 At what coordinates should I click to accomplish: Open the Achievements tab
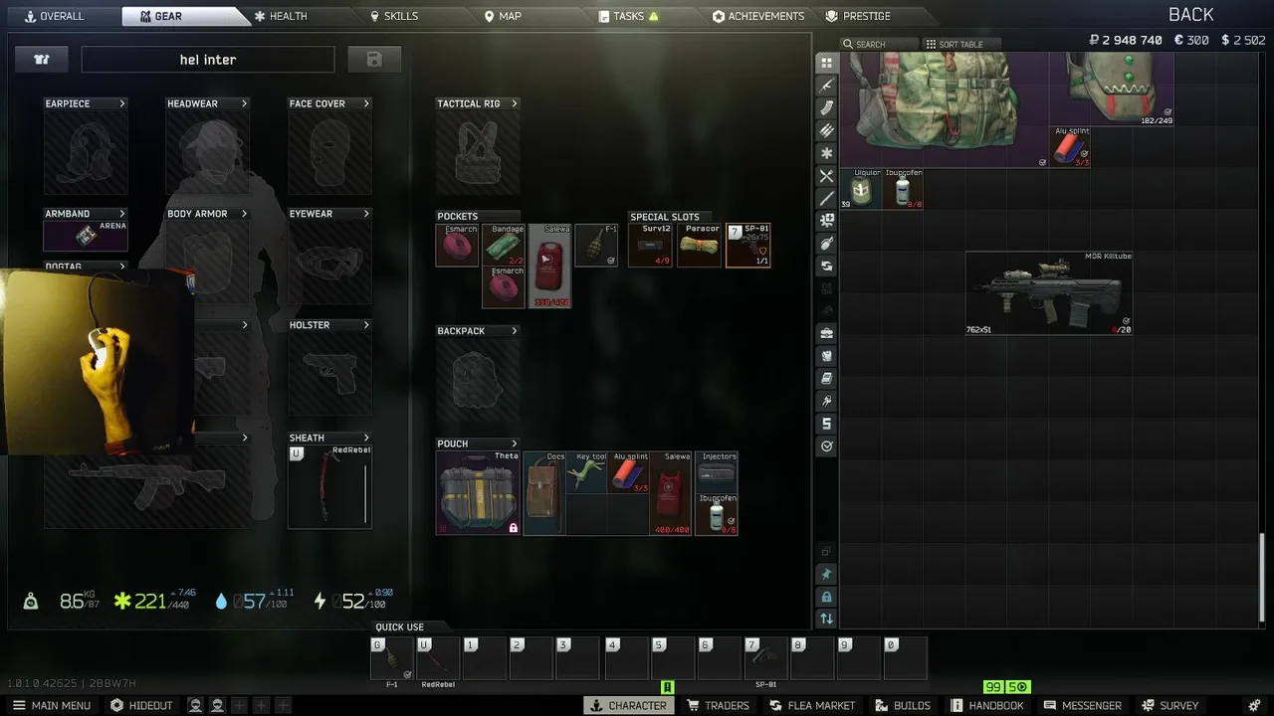pyautogui.click(x=758, y=16)
